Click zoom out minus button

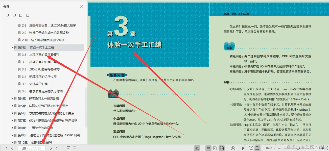coord(279,148)
